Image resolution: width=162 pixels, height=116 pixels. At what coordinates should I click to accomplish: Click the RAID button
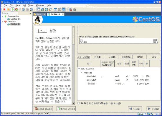(140, 57)
